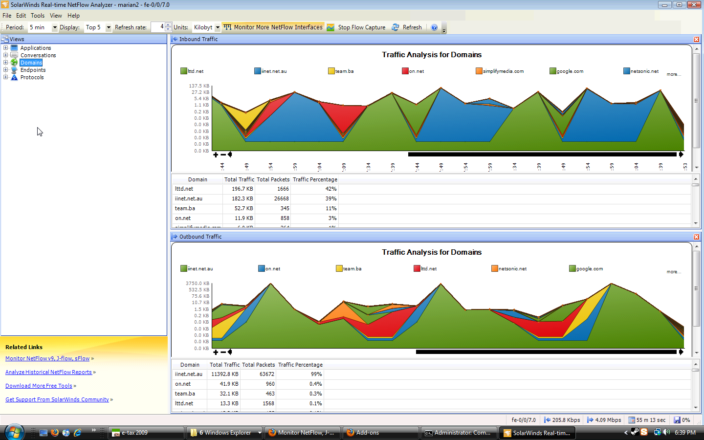This screenshot has height=440, width=704.
Task: Click the status bar outbound rate icon
Action: [x=590, y=420]
